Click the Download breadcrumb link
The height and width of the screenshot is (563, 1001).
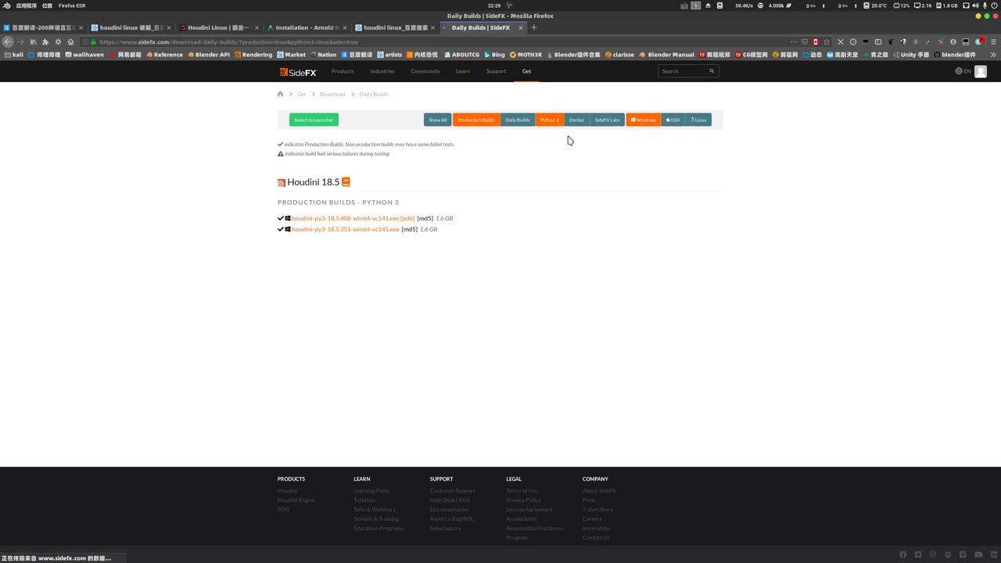click(332, 94)
